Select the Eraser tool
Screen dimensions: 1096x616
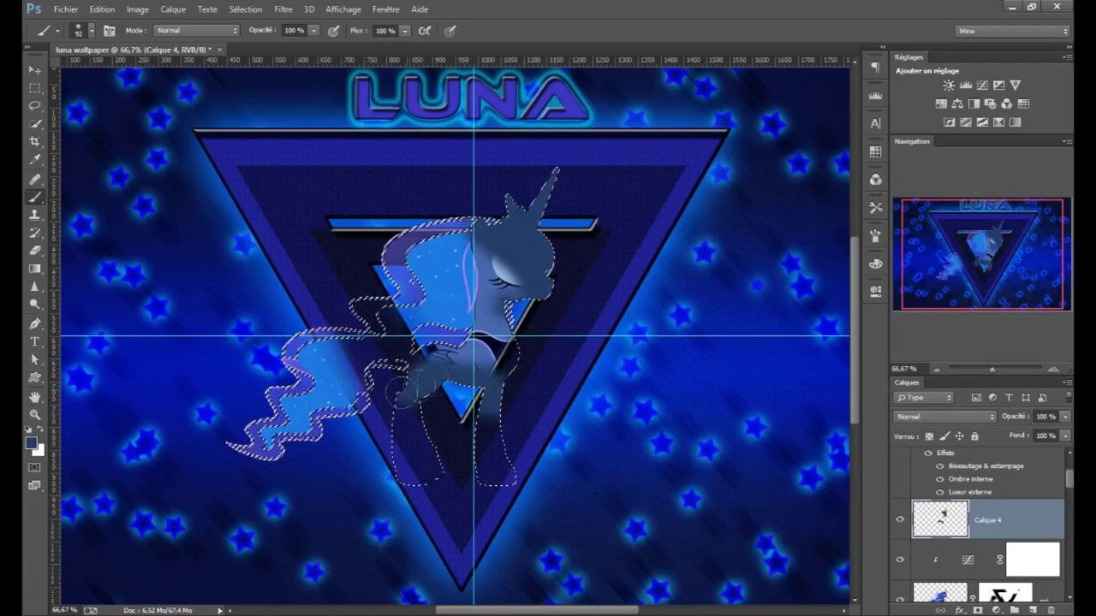coord(35,251)
